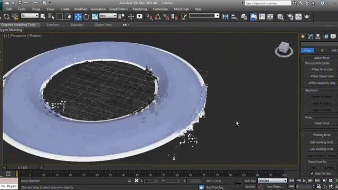The width and height of the screenshot is (338, 190).
Task: Click Use Pivot Point Center icon
Action: pos(121,16)
